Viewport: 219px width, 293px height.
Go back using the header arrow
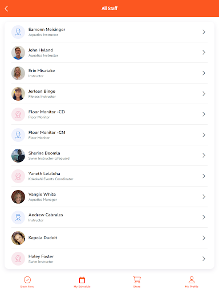(x=6, y=9)
